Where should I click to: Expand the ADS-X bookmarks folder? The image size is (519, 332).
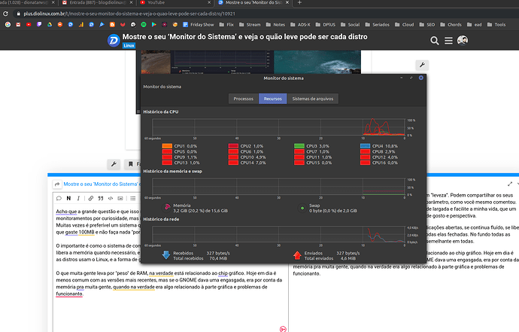point(300,25)
